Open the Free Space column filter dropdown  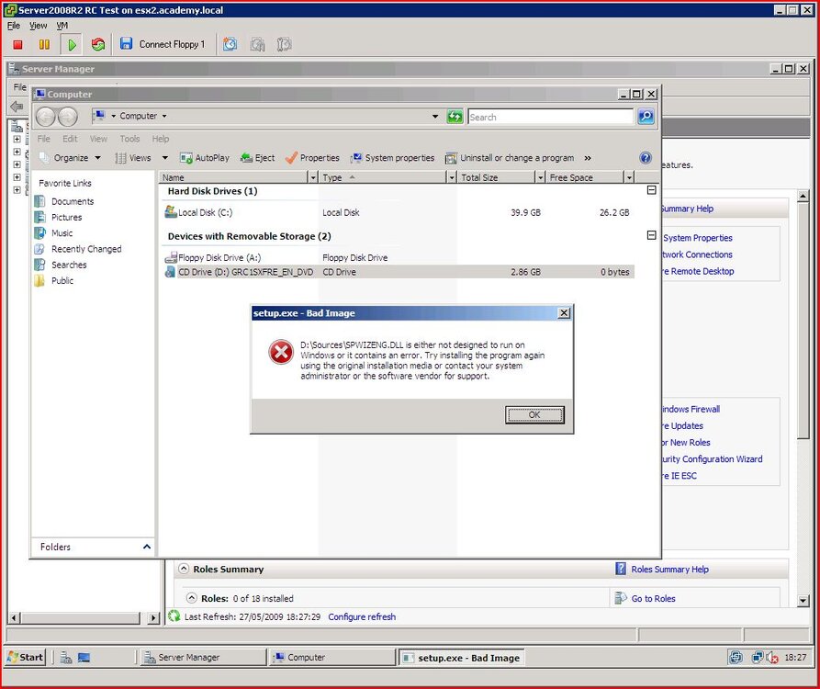[630, 178]
